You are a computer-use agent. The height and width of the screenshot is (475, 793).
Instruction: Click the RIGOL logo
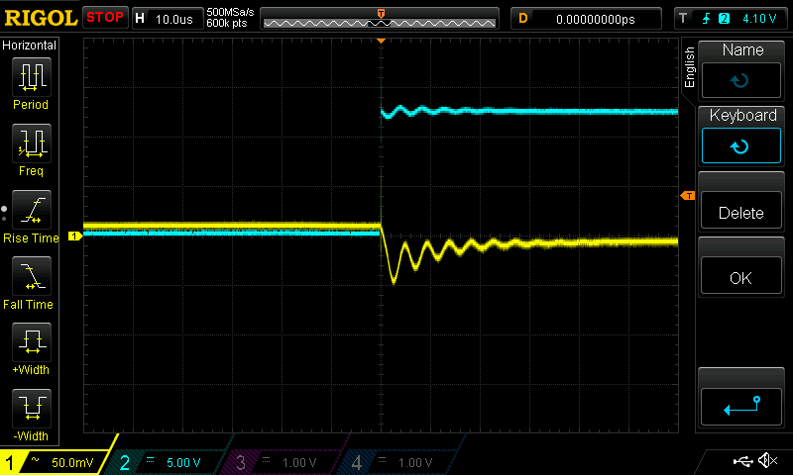(41, 18)
